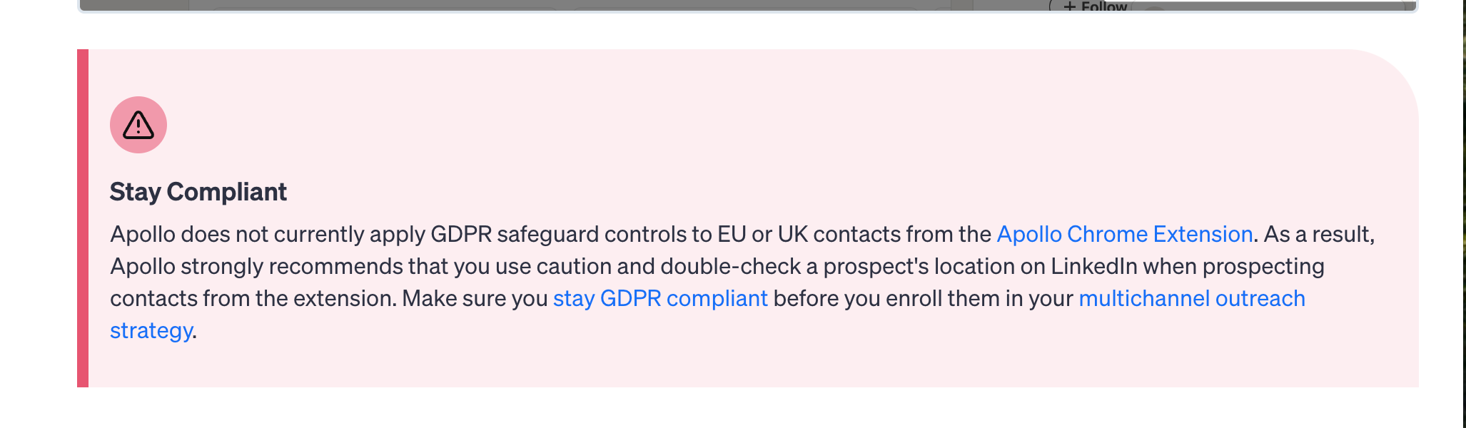Viewport: 1466px width, 428px height.
Task: Click the word multichannel in the link
Action: click(1144, 298)
